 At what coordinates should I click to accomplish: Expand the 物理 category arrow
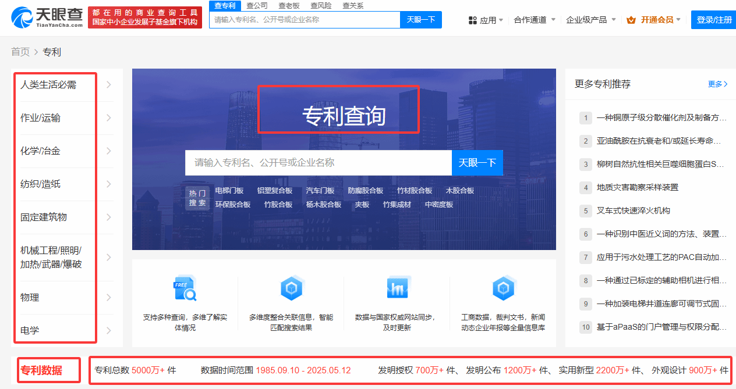(x=108, y=298)
